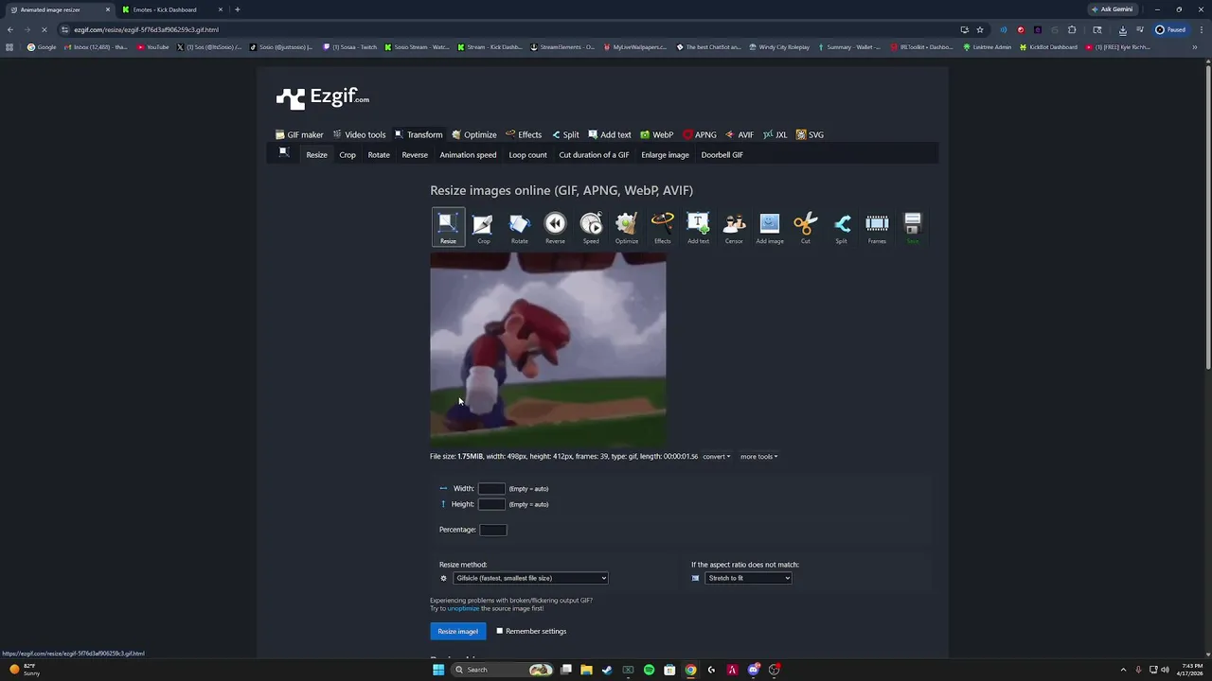This screenshot has width=1212, height=681.
Task: Click the Transform submenu home icon
Action: [283, 152]
